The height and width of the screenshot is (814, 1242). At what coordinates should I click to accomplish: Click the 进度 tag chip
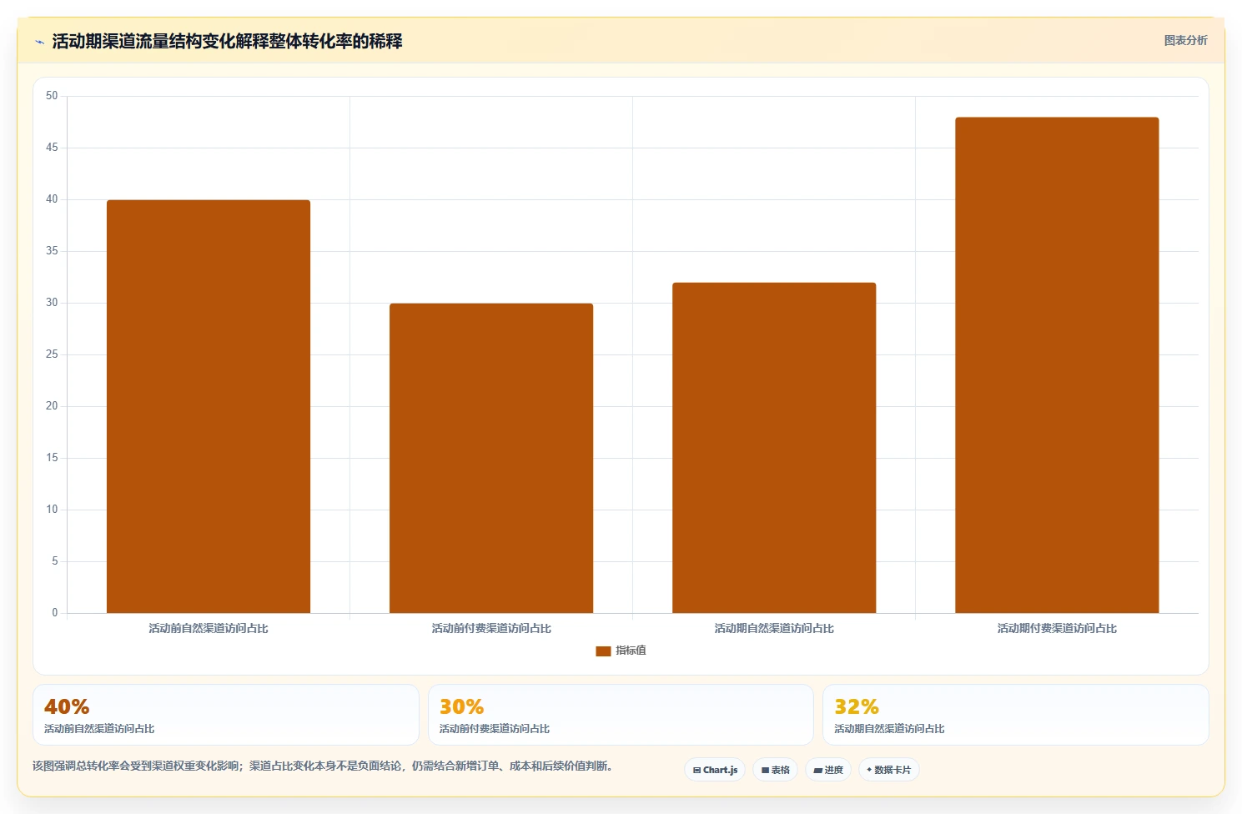[828, 770]
